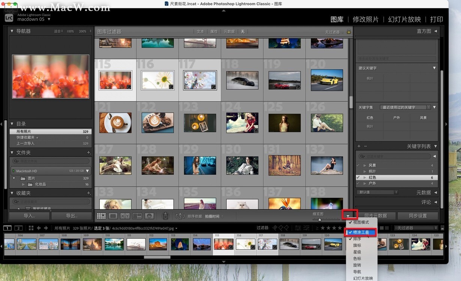Open compare view (XY) mode

pos(125,216)
